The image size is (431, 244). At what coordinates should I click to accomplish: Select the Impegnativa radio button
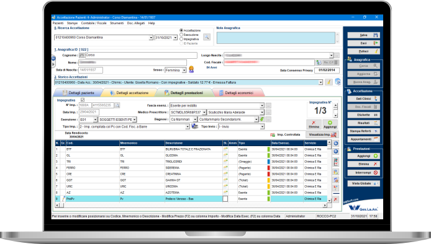click(181, 39)
